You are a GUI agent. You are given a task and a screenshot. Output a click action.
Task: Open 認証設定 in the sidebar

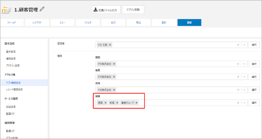coord(11,107)
